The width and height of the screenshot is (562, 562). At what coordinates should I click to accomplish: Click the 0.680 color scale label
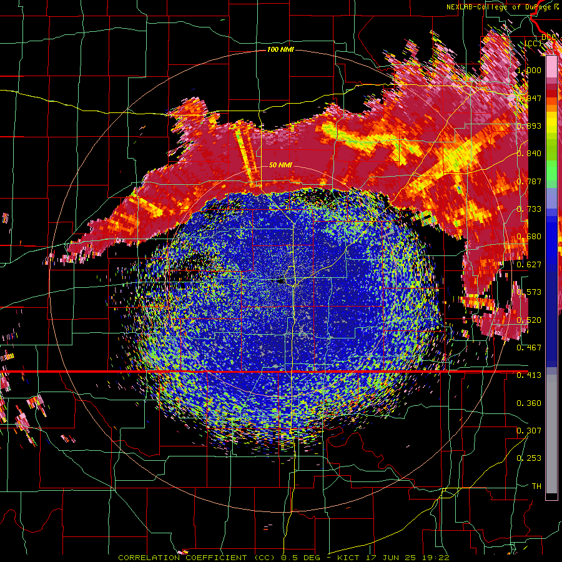(529, 237)
